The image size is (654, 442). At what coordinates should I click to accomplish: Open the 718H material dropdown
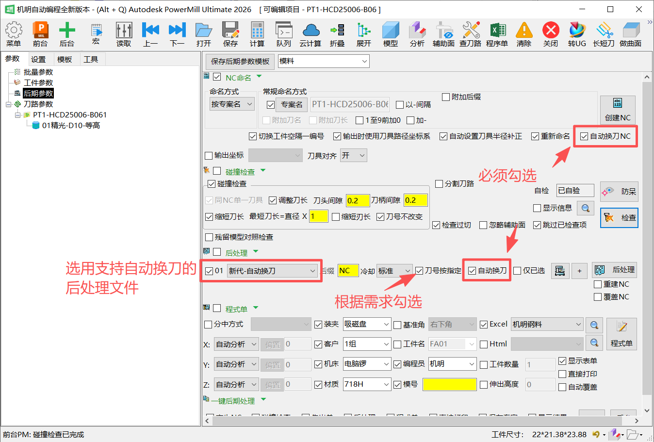[x=367, y=384]
